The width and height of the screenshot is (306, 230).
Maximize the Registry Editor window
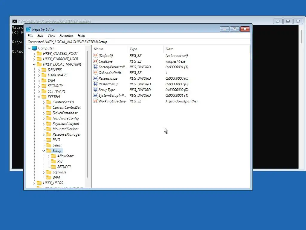tap(235, 29)
